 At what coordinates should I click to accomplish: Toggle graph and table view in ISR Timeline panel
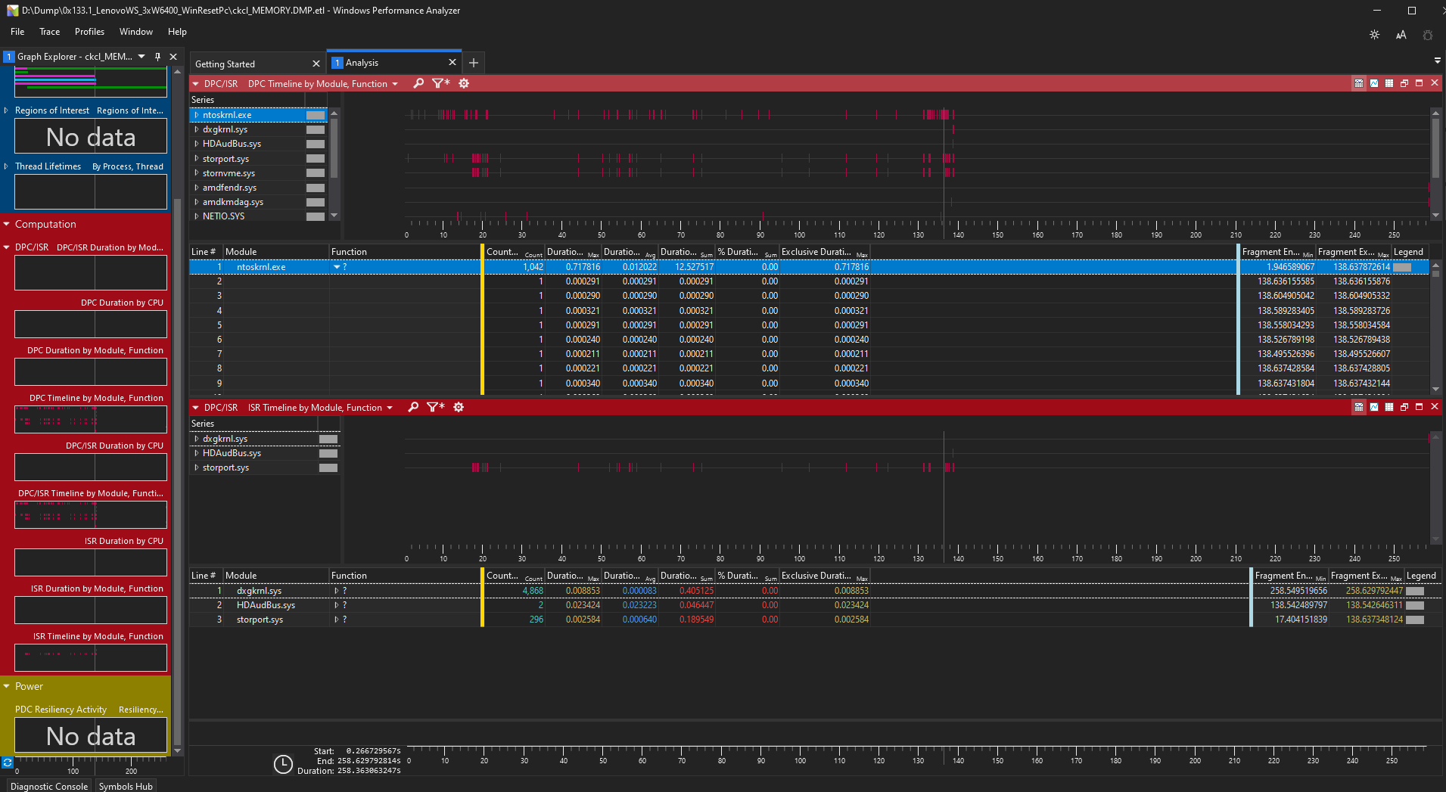click(1359, 407)
